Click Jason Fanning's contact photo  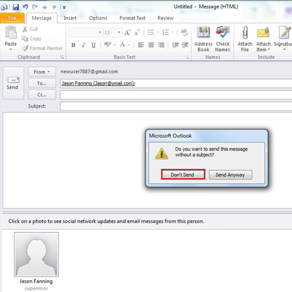point(36,254)
